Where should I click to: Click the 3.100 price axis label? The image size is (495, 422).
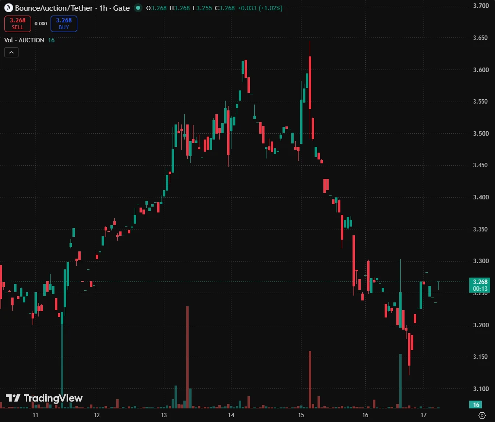[x=481, y=389]
